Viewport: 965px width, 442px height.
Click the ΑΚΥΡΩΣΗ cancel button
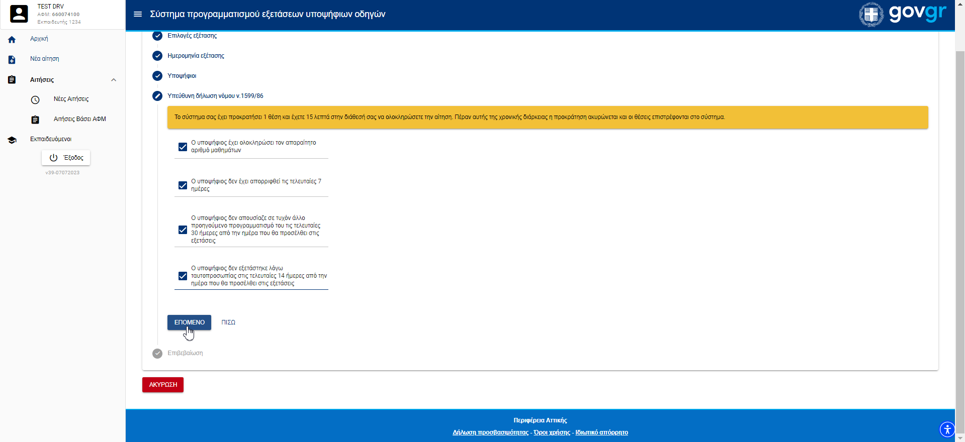(x=163, y=385)
